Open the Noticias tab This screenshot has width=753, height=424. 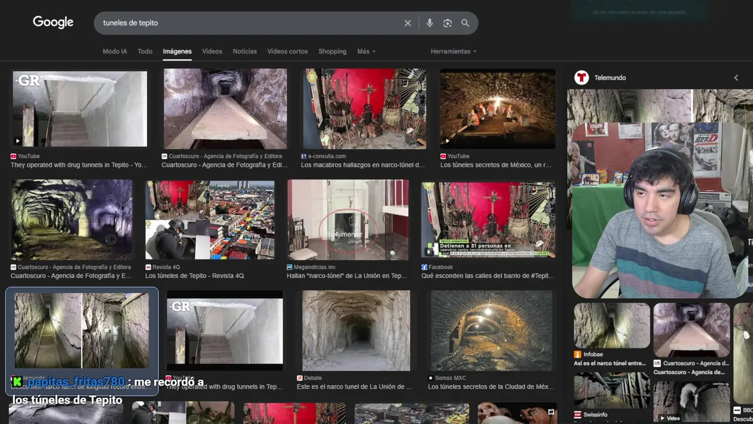click(x=245, y=51)
